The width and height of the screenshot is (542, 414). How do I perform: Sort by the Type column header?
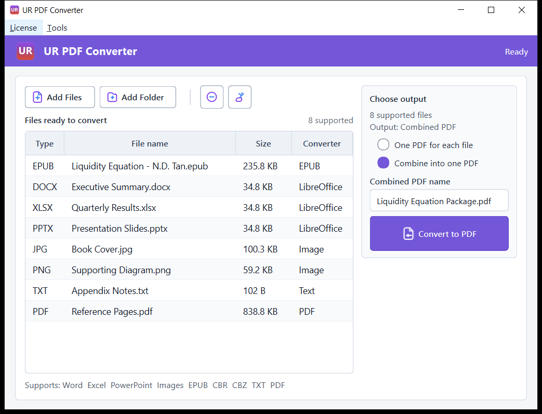coord(45,143)
